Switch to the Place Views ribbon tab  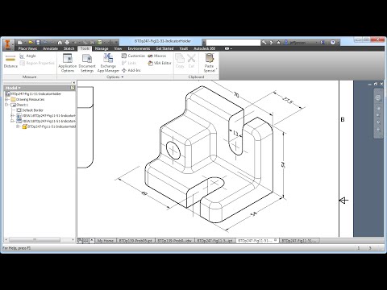click(x=27, y=48)
